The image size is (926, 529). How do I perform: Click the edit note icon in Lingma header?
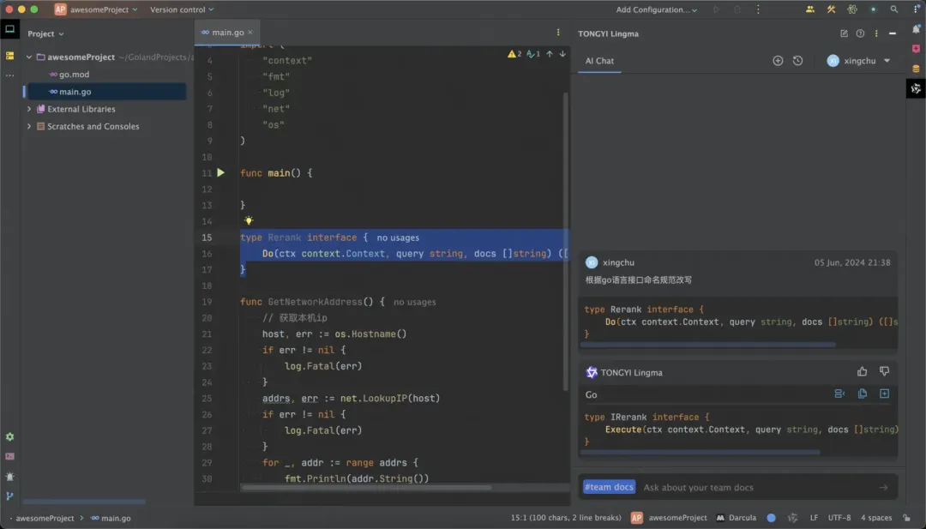tap(844, 33)
